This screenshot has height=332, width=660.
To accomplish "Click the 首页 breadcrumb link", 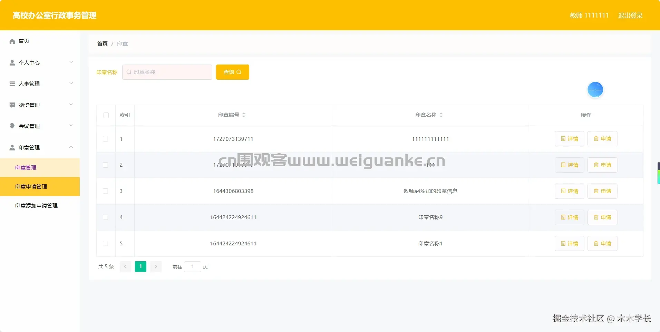I will click(103, 44).
